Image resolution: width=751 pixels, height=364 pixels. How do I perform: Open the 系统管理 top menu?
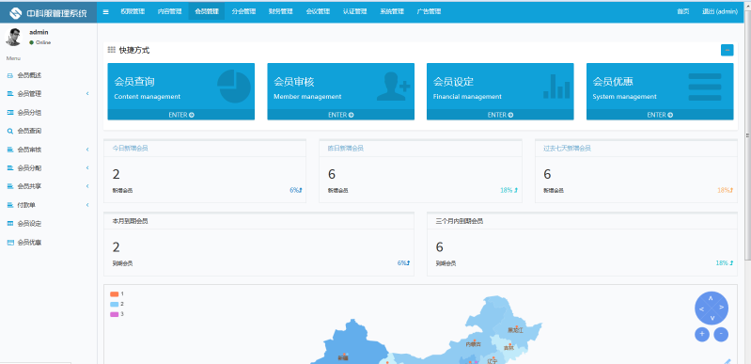pyautogui.click(x=392, y=11)
